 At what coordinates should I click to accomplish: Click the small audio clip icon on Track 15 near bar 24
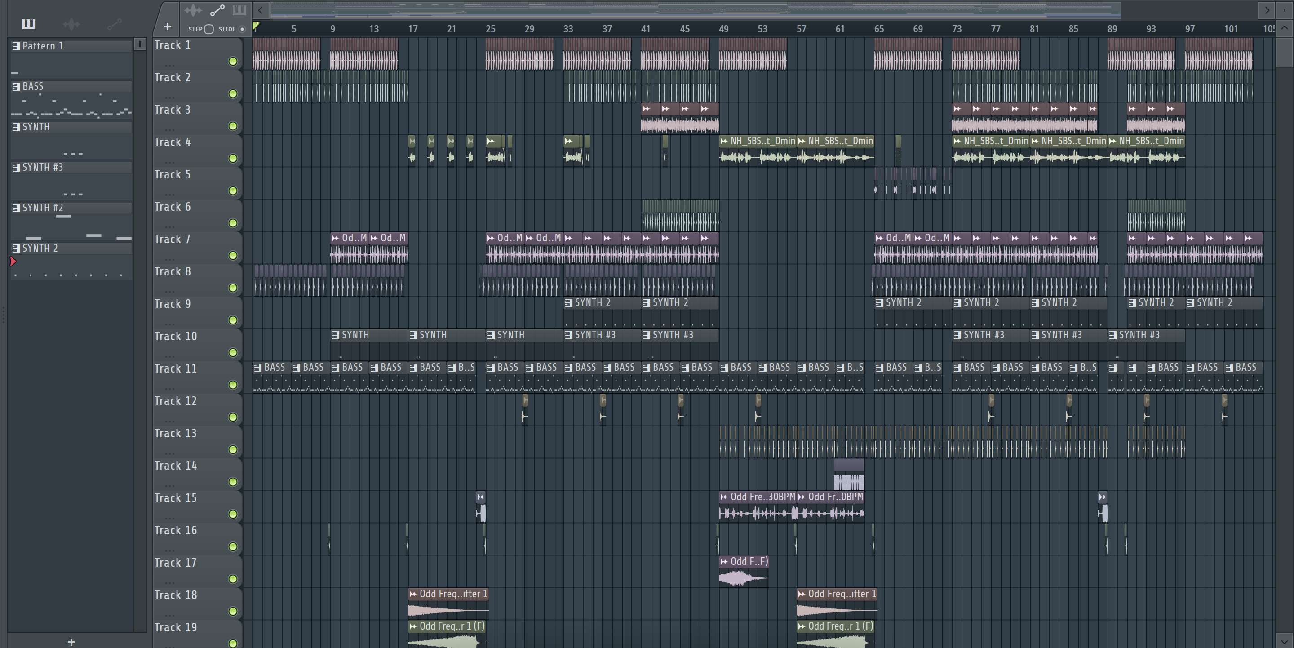coord(481,497)
